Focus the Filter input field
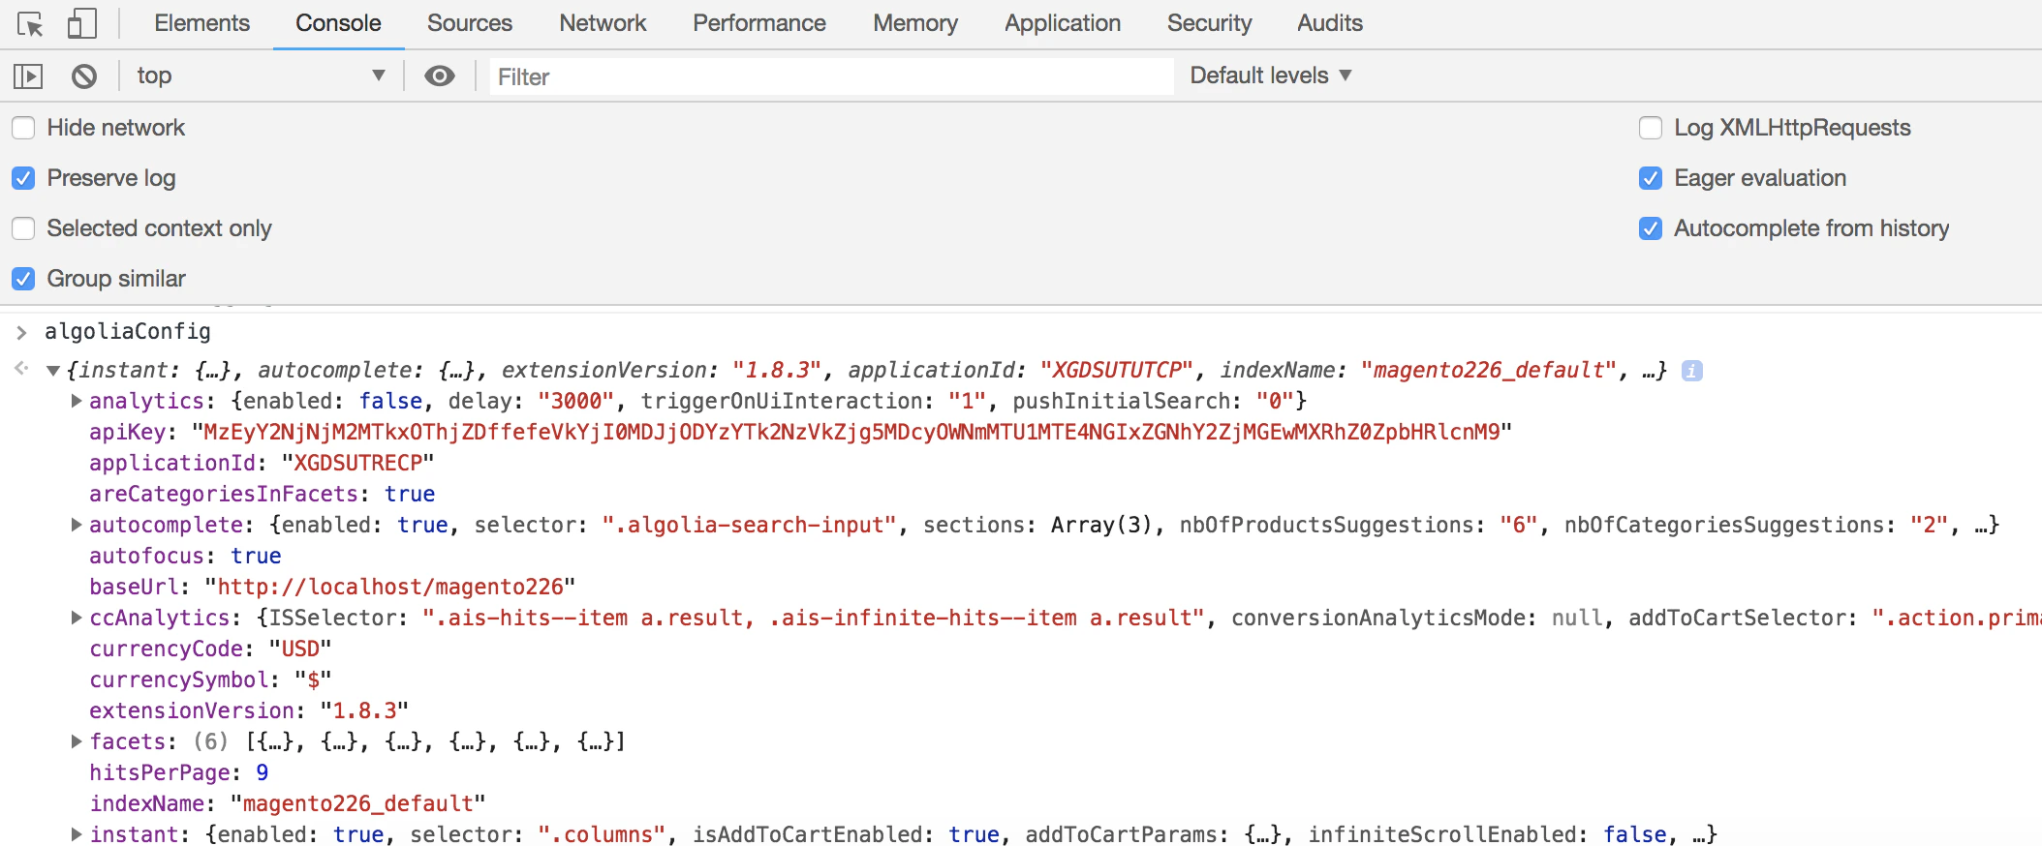 [831, 76]
